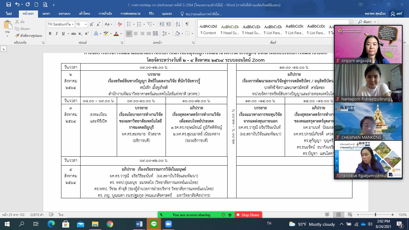Justify the paragraph text
The width and height of the screenshot is (409, 230).
(x=149, y=34)
